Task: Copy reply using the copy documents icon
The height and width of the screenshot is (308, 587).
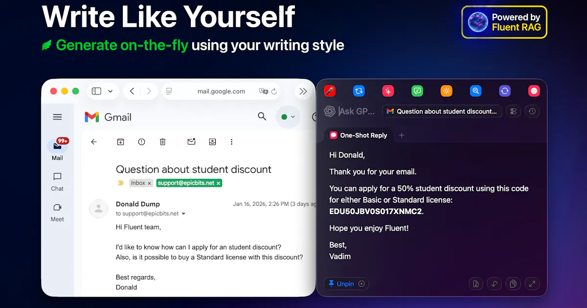Action: tap(513, 284)
